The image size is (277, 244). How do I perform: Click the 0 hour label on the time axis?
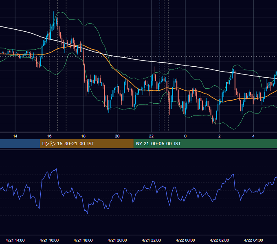coord(185,136)
